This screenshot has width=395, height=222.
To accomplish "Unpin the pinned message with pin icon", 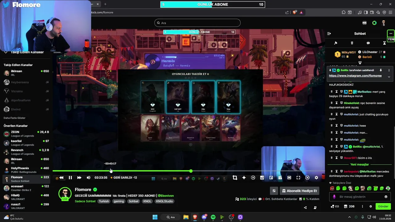I will coord(381,70).
